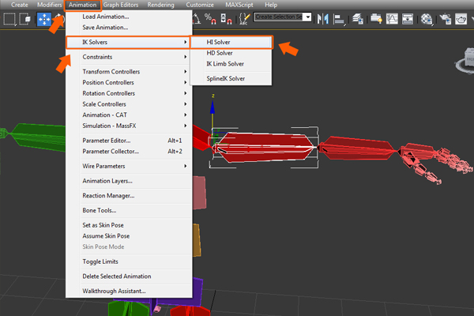The height and width of the screenshot is (316, 474).
Task: Toggle the Spinner Snap icon
Action: coord(226,19)
